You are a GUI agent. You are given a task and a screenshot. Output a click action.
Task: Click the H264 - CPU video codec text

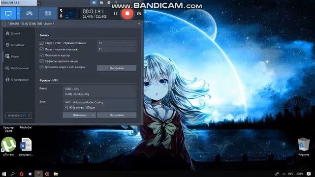[72, 88]
